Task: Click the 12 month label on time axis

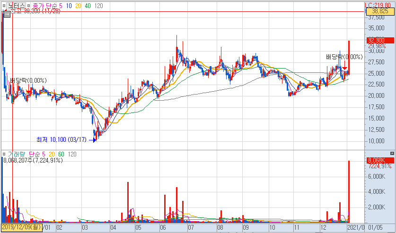Action: 323,227
